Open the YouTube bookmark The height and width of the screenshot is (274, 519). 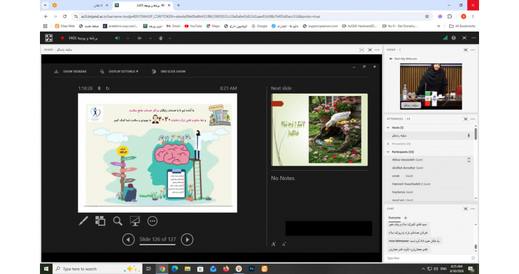point(193,26)
